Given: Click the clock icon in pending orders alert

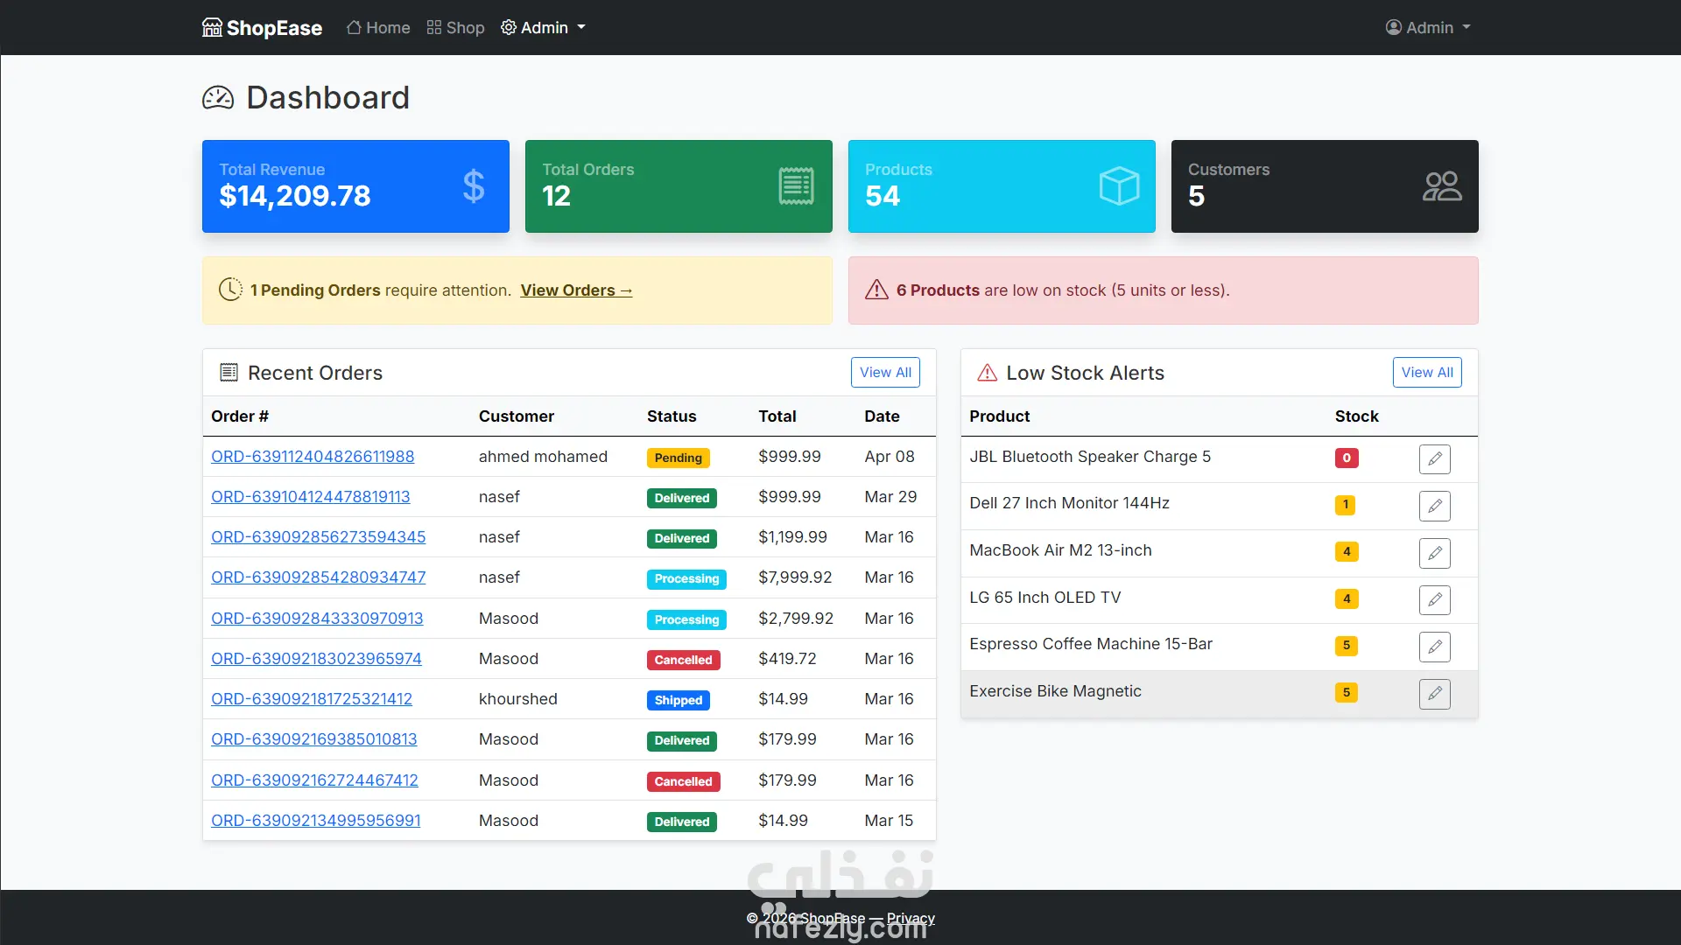Looking at the screenshot, I should coord(230,290).
